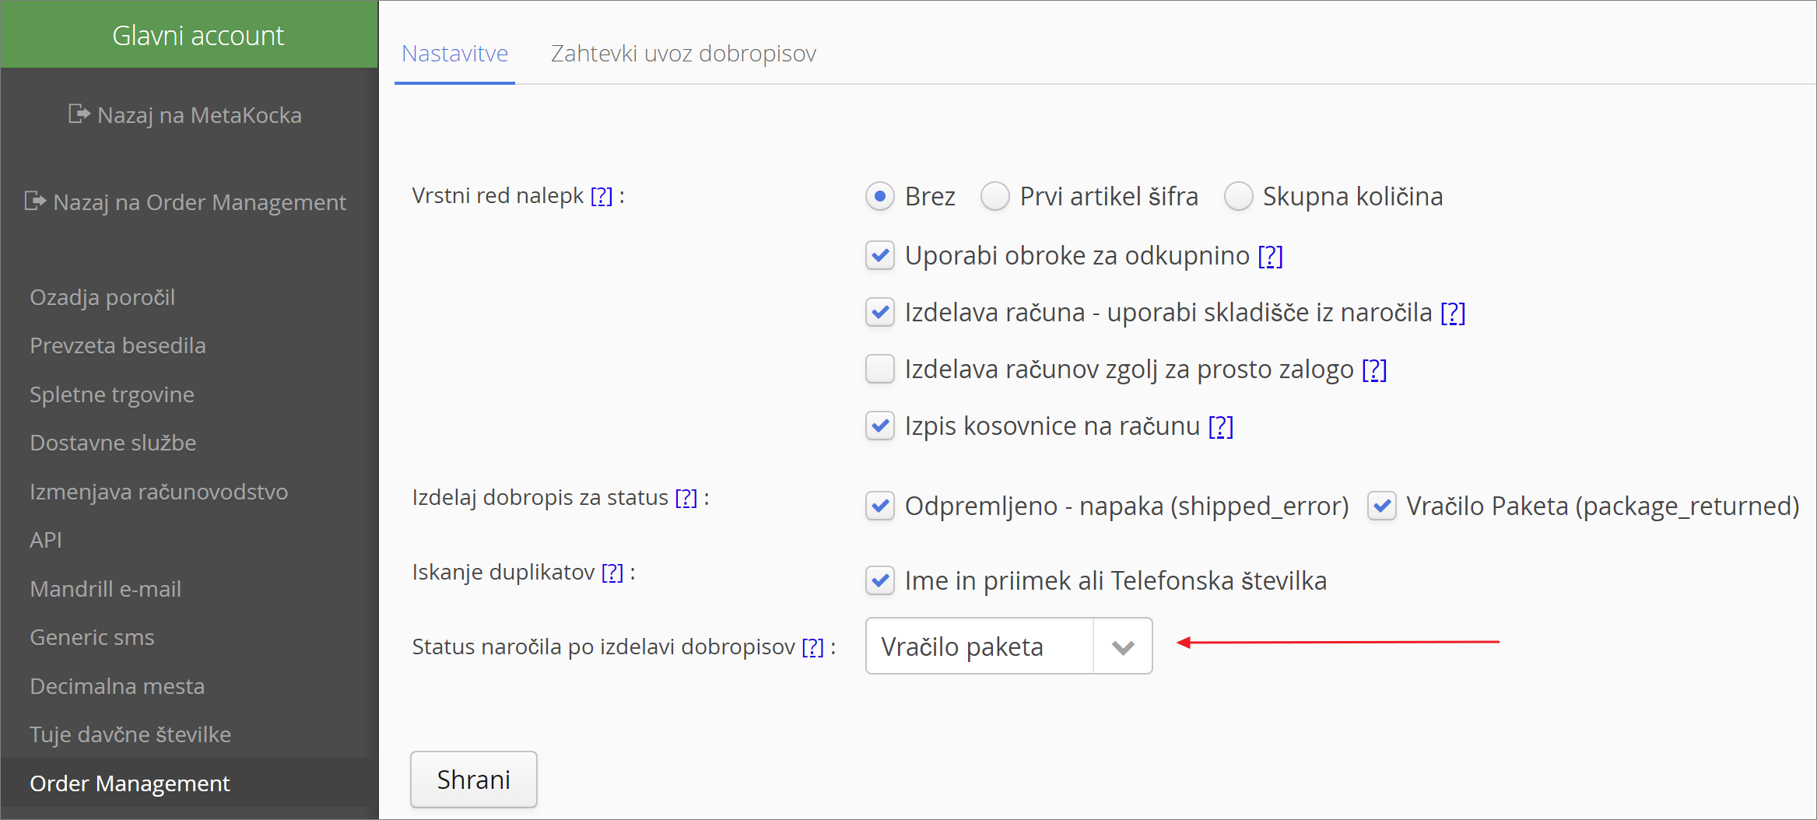The image size is (1817, 820).
Task: Enable Izdelava računov zgolj za prosto zalogo
Action: tap(880, 369)
